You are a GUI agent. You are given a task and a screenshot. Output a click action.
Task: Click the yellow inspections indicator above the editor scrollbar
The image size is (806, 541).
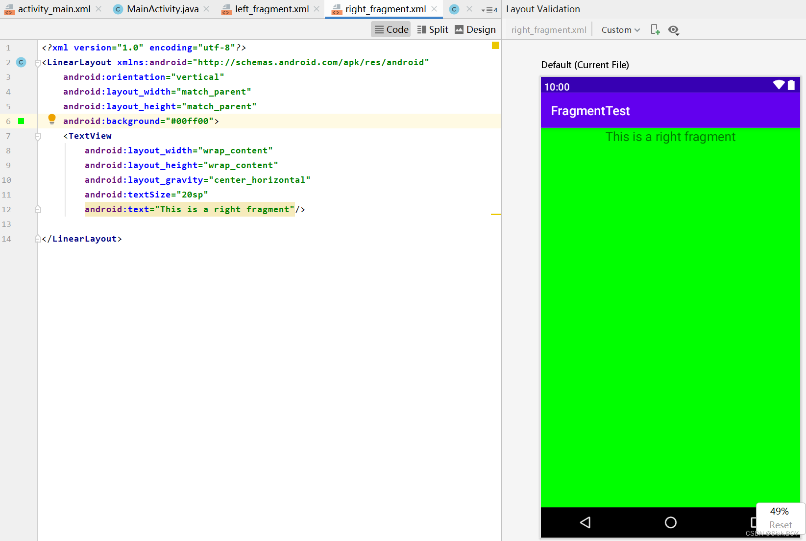pos(495,46)
